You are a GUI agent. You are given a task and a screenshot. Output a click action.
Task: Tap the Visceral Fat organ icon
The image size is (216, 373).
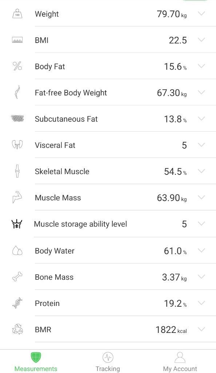click(17, 145)
